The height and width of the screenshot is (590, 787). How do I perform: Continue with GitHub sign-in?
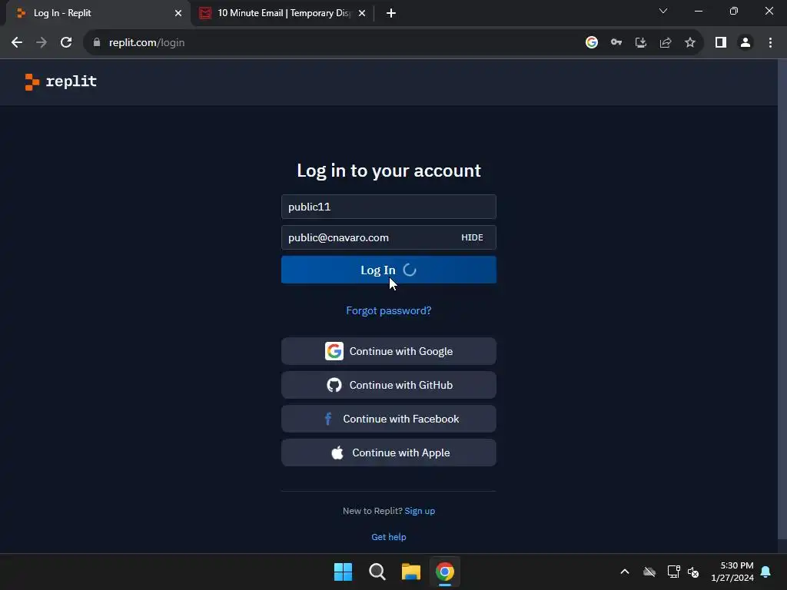click(x=388, y=385)
